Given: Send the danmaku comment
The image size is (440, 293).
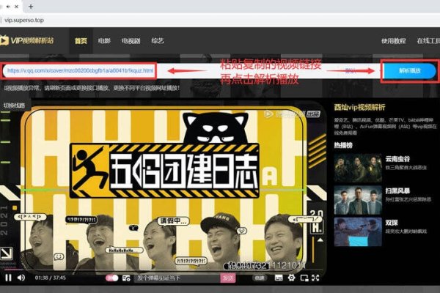Looking at the screenshot, I should point(228,278).
